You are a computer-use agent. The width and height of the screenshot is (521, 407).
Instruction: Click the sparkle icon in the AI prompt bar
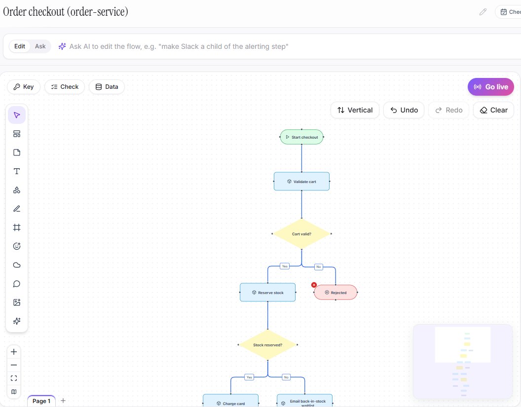[x=62, y=46]
